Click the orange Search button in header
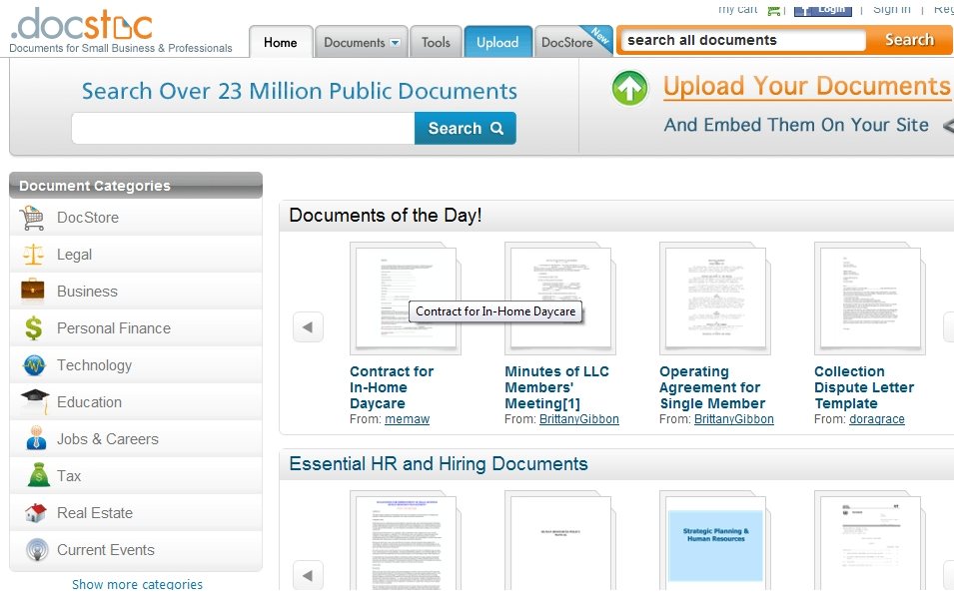This screenshot has width=954, height=600. pos(909,40)
